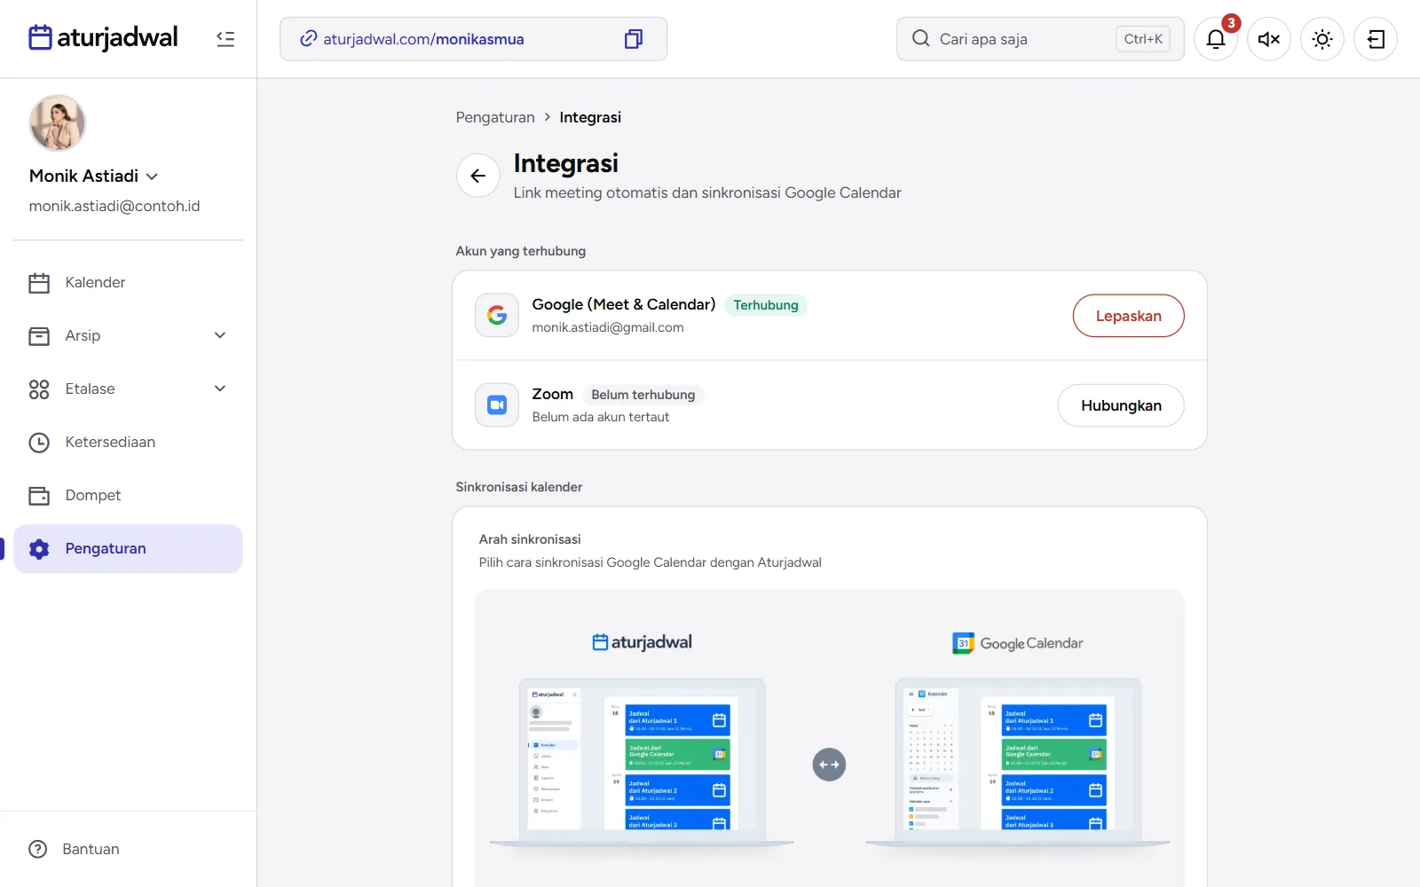Click Google (Meet & Calendar) title
The width and height of the screenshot is (1420, 887).
point(624,304)
